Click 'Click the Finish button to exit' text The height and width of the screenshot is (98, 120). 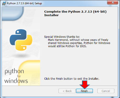pyautogui.click(x=72, y=79)
